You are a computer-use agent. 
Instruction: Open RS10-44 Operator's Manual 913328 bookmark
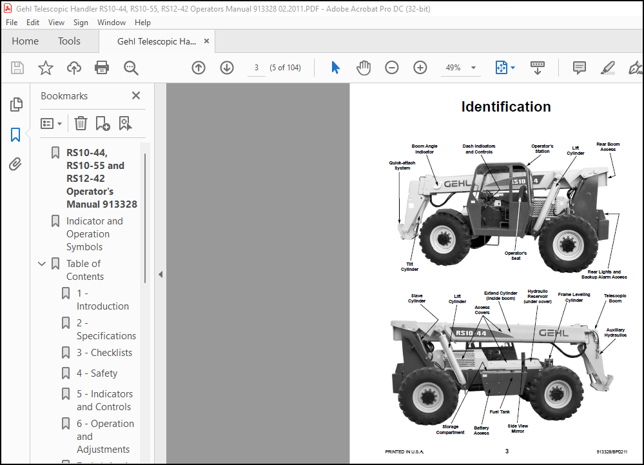point(101,178)
